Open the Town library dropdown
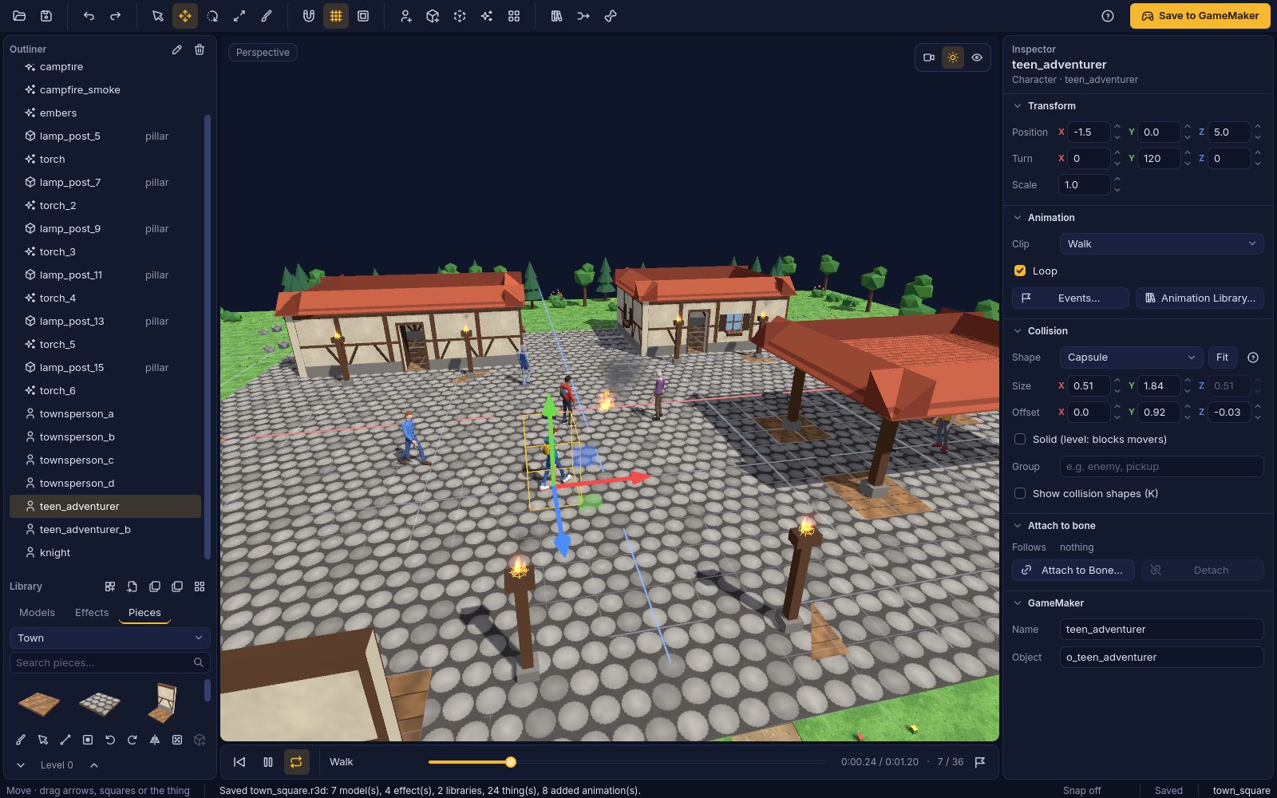This screenshot has height=798, width=1277. [110, 638]
